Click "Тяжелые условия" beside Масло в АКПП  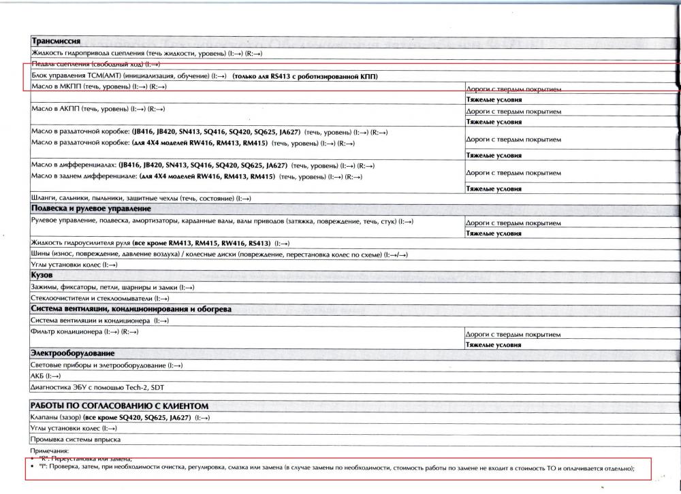click(494, 122)
